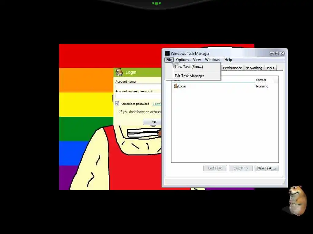Click the "I don't" link in Login dialog
Viewport: 313px width, 234px height.
[x=157, y=104]
